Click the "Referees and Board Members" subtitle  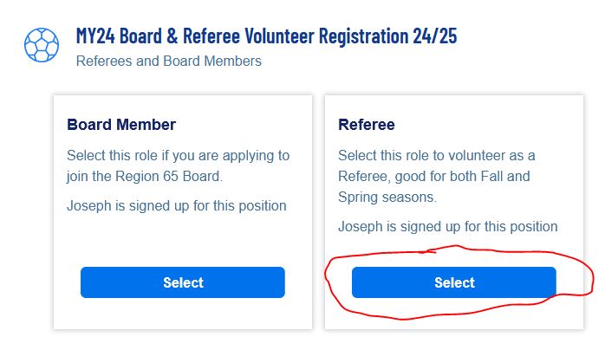pos(168,62)
